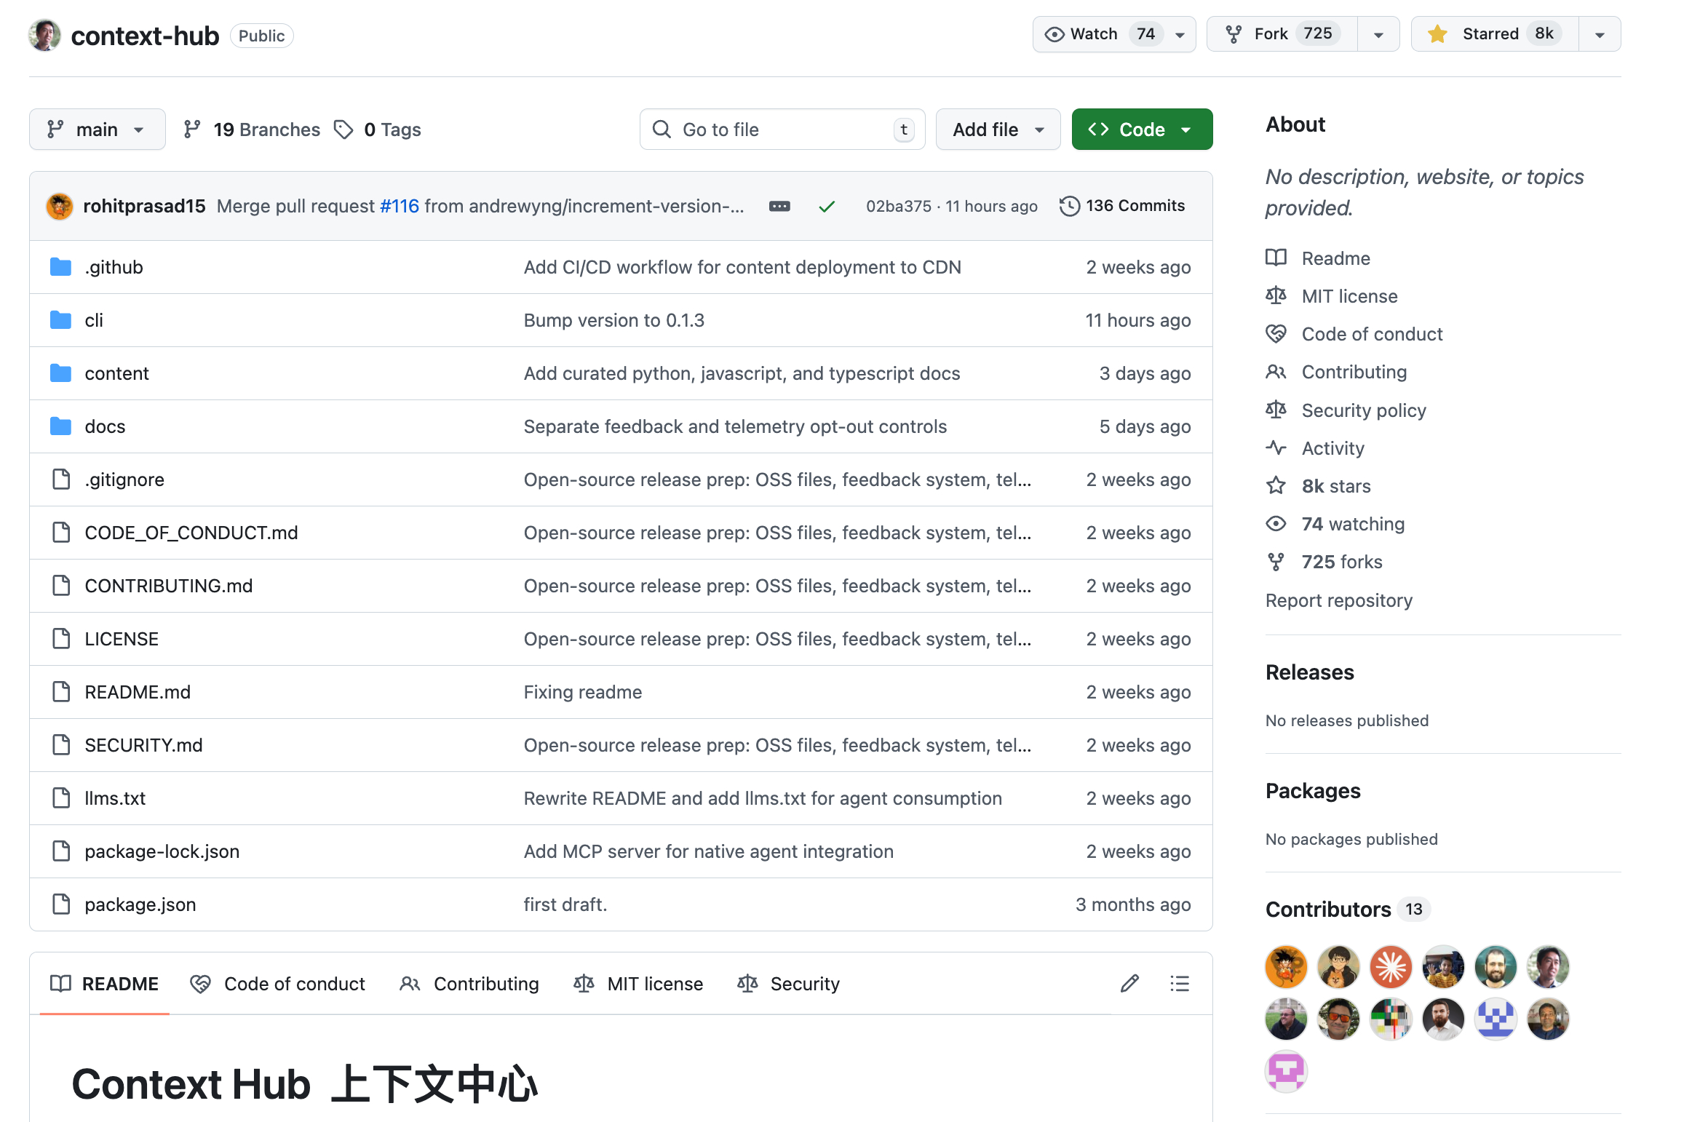Open the Activity pulse icon in About
This screenshot has width=1684, height=1122.
click(x=1276, y=448)
